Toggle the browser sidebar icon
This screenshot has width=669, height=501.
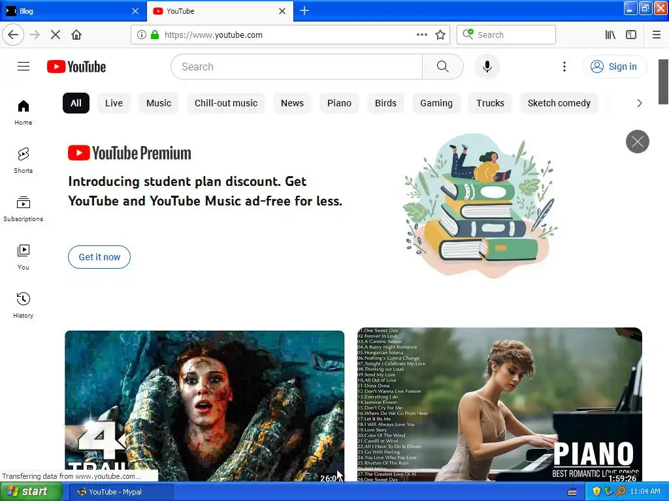(x=631, y=35)
